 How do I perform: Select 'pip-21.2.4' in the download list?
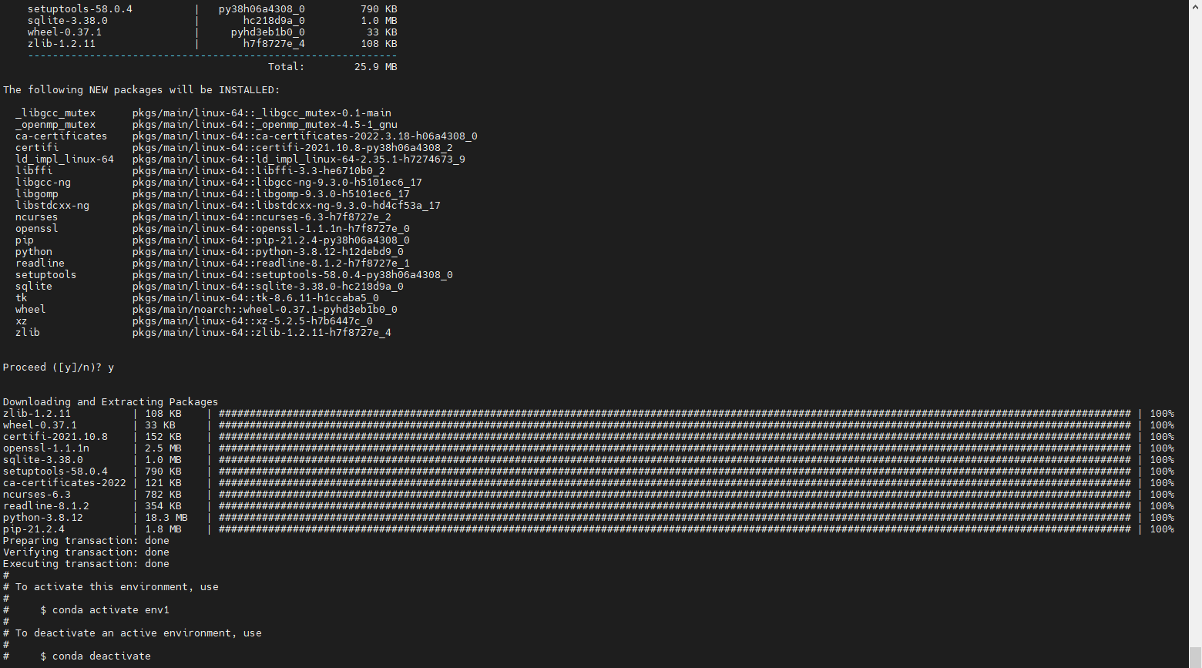[34, 529]
